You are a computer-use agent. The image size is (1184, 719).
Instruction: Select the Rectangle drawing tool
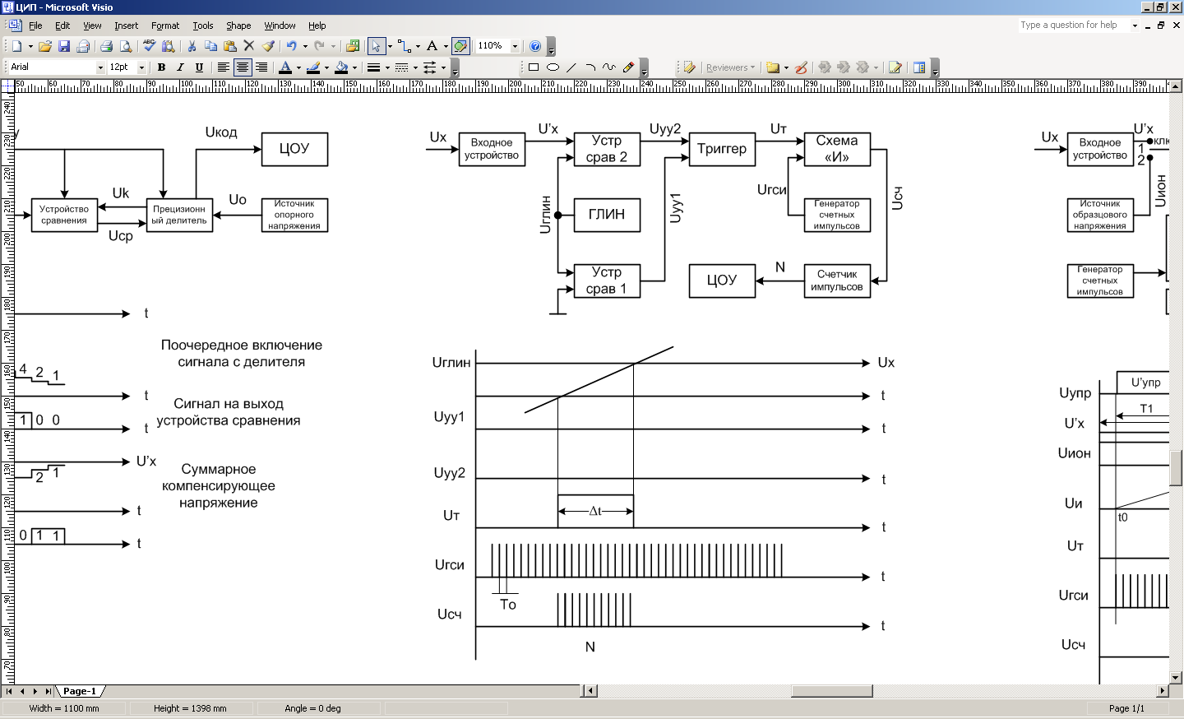(x=534, y=67)
